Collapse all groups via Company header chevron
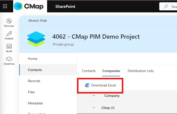The image size is (177, 114). (x=94, y=96)
